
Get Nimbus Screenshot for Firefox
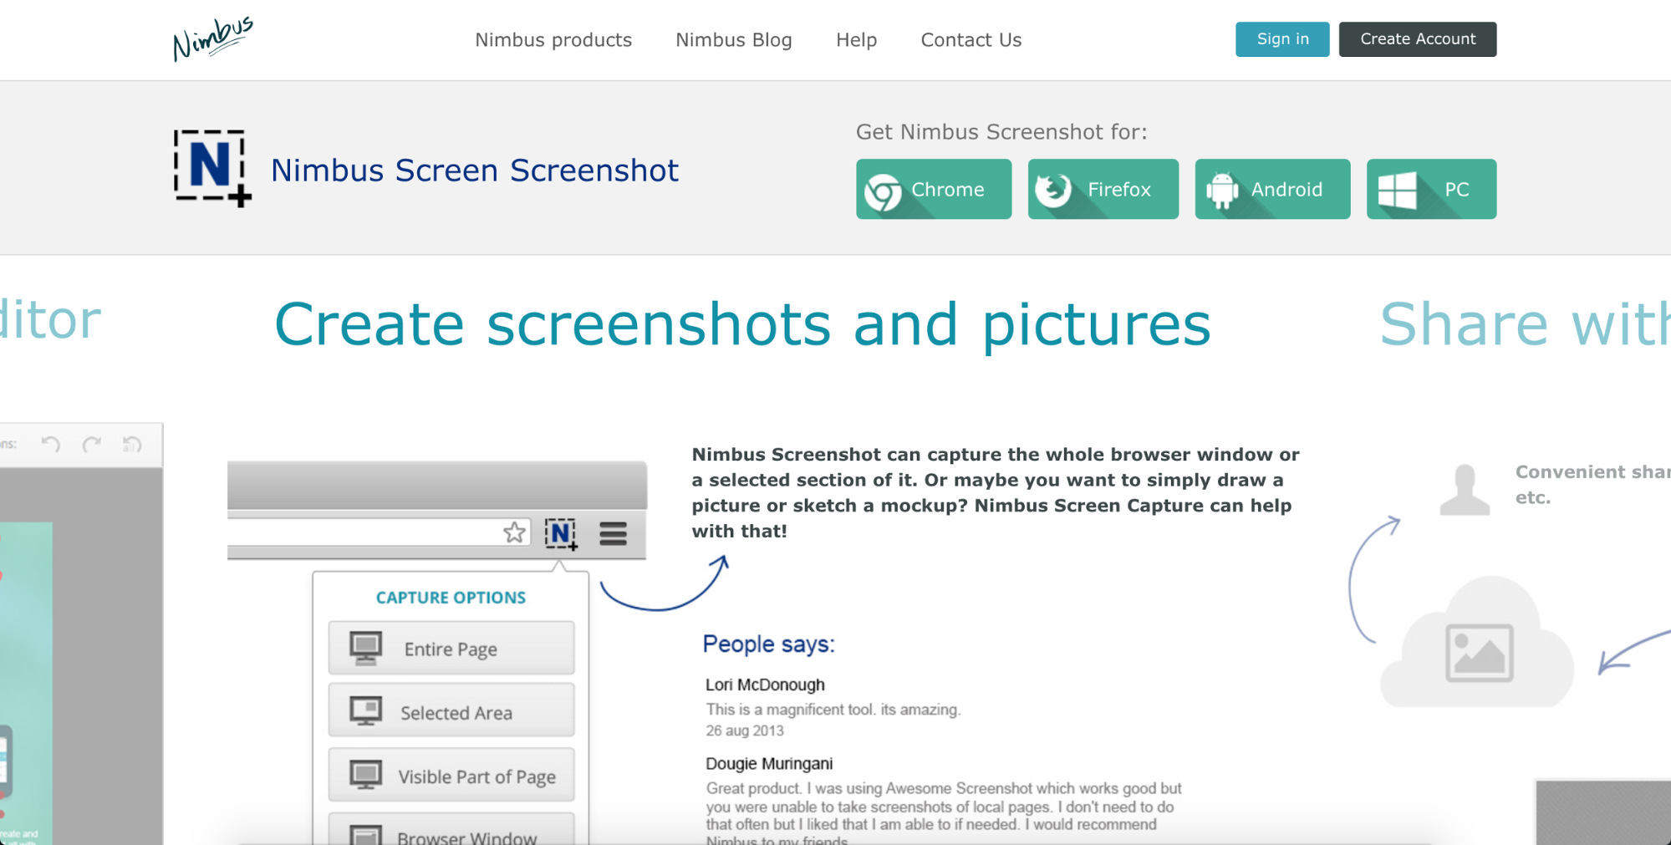(x=1103, y=189)
